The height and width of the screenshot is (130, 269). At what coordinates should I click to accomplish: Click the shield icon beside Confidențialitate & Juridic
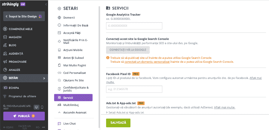59,89
